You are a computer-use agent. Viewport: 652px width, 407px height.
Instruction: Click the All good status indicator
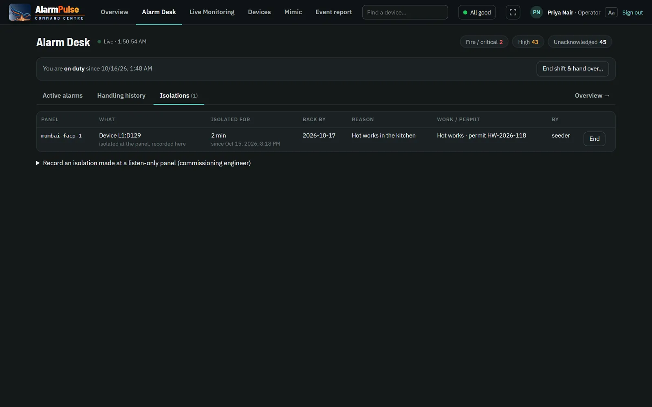click(x=477, y=12)
